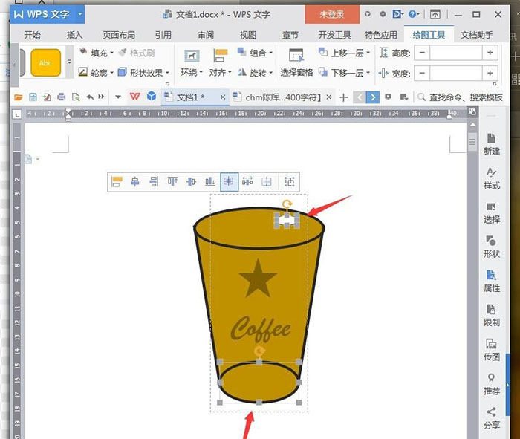Screen dimensions: 520x439
Task: Open the 形状 shapes sidebar panel
Action: click(x=491, y=246)
